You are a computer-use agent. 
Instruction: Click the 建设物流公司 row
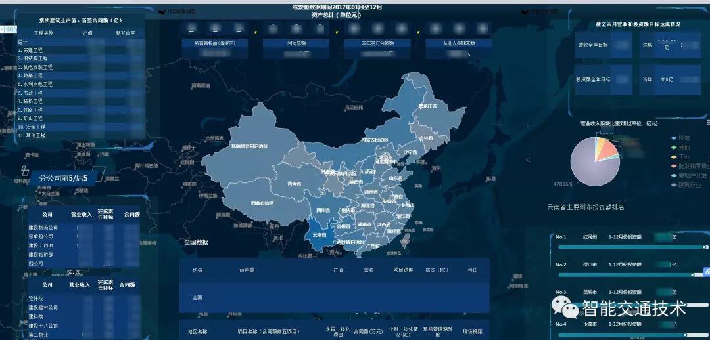83,228
